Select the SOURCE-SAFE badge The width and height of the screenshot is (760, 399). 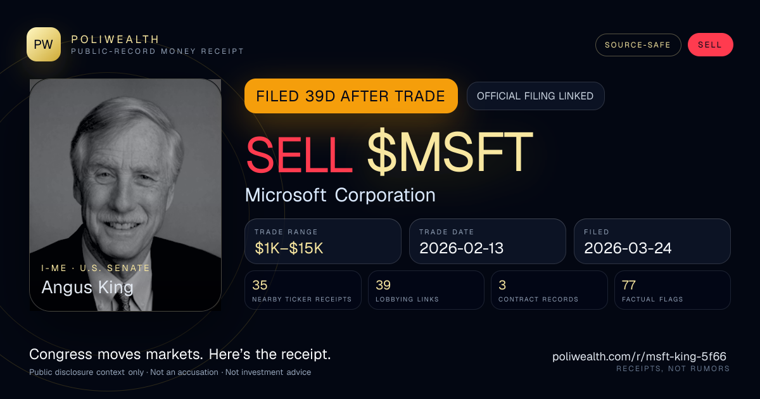pos(638,45)
